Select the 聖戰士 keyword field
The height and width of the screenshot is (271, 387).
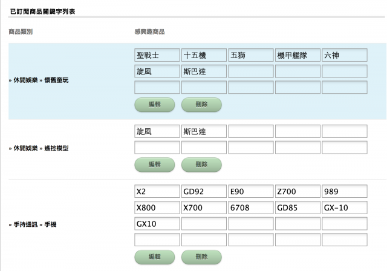pos(157,55)
